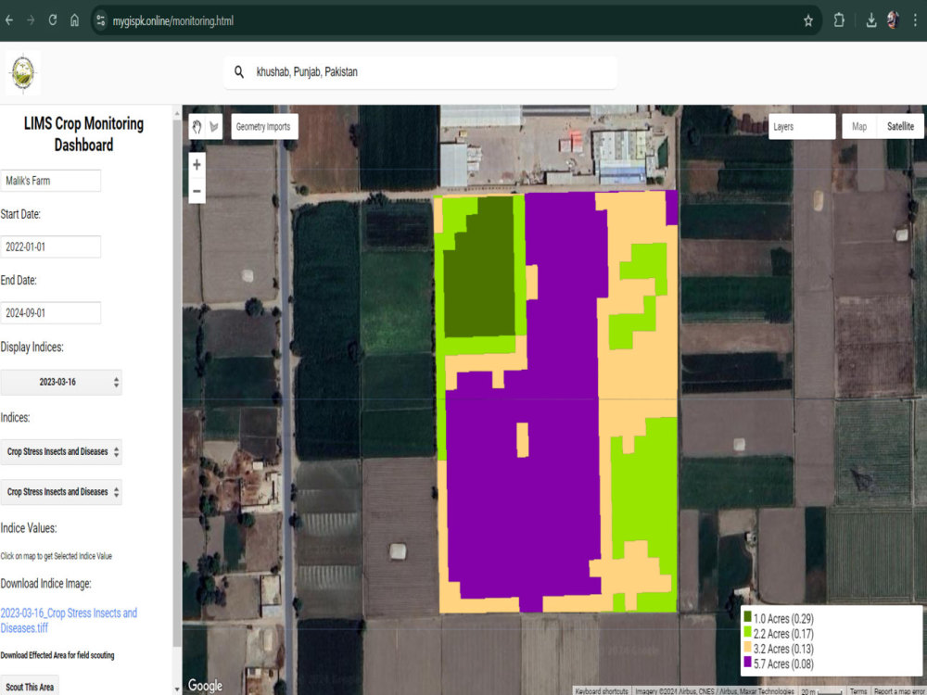Open the map Terms link

point(857,691)
